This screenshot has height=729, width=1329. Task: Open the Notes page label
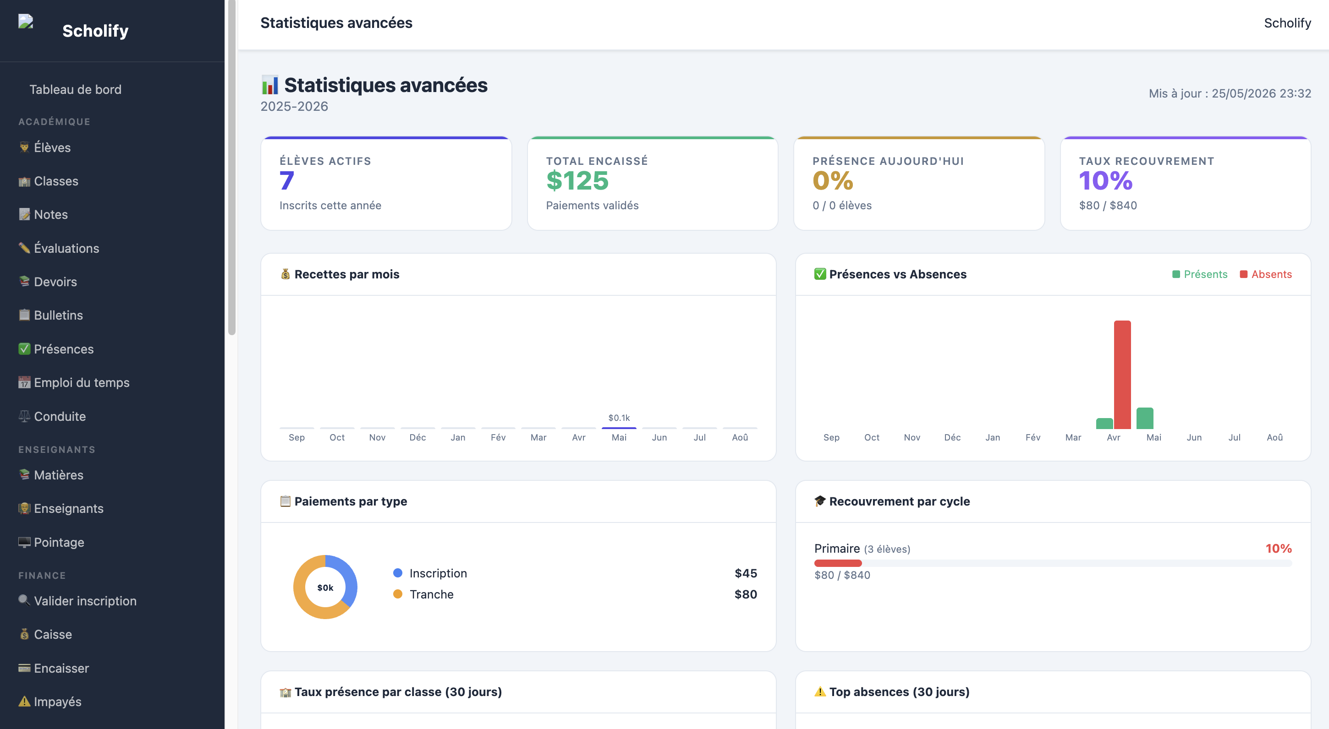tap(51, 214)
